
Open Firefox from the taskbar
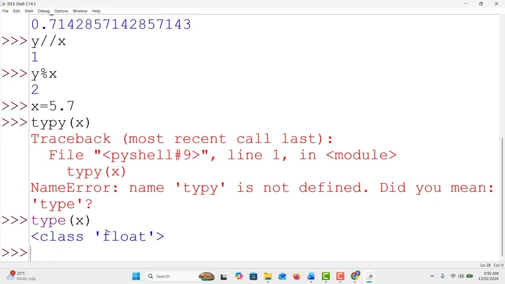pos(297,276)
